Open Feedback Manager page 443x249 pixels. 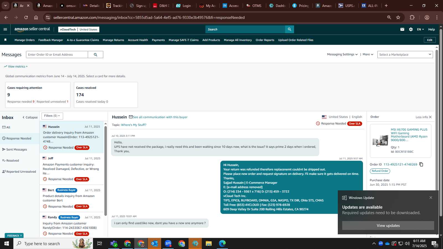pyautogui.click(x=51, y=40)
